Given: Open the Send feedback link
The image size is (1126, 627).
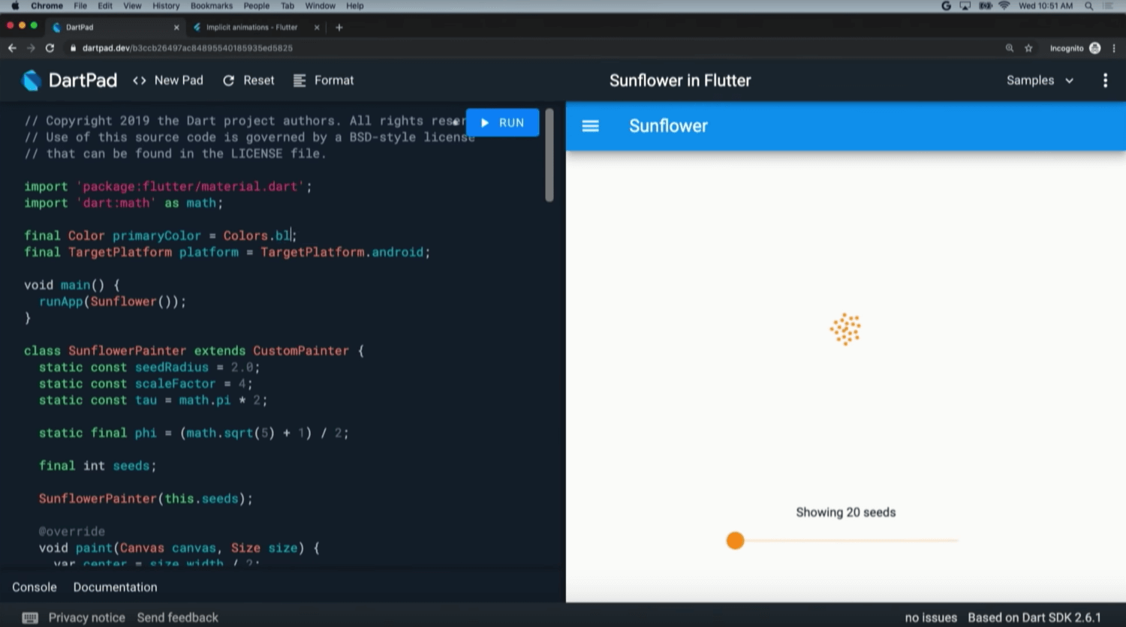Looking at the screenshot, I should 178,617.
